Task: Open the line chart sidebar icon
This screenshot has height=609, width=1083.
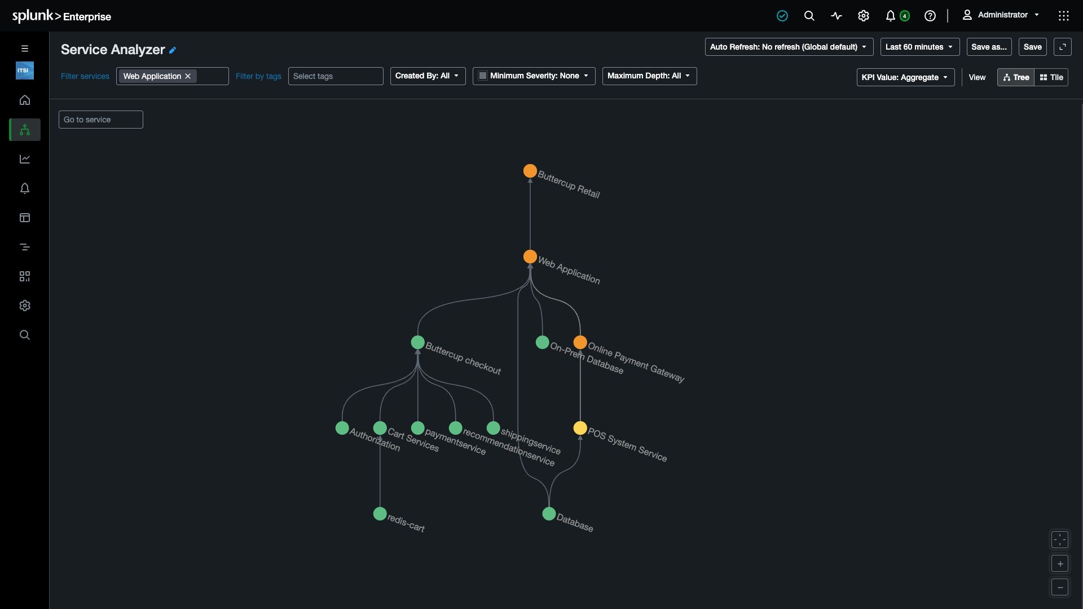Action: click(24, 159)
